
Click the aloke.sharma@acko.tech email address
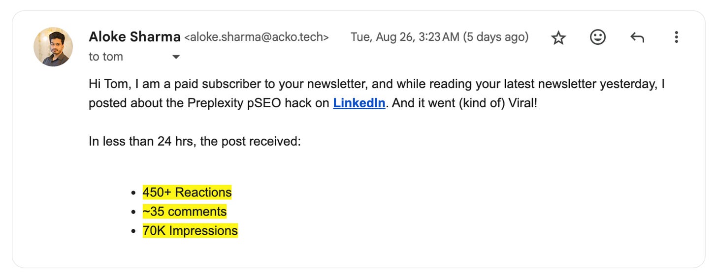point(256,37)
